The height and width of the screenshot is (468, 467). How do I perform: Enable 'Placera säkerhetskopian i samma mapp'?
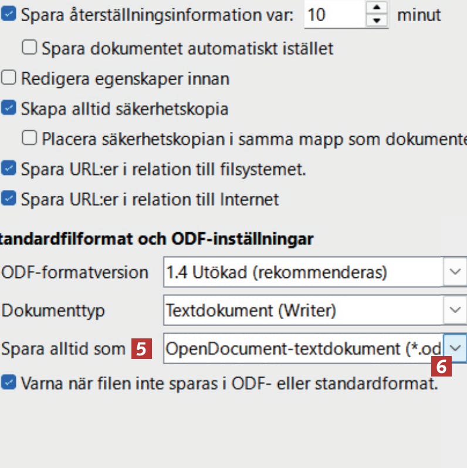[x=29, y=138]
